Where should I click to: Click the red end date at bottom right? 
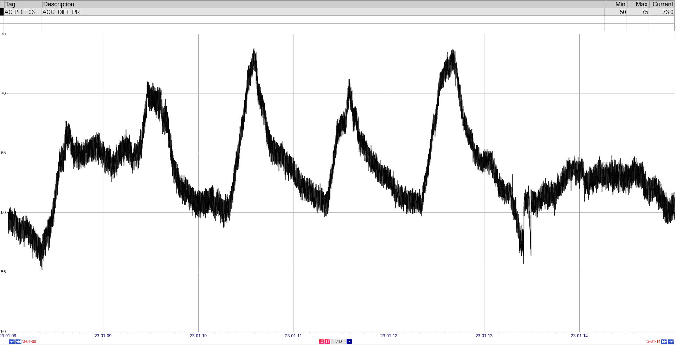[653, 341]
